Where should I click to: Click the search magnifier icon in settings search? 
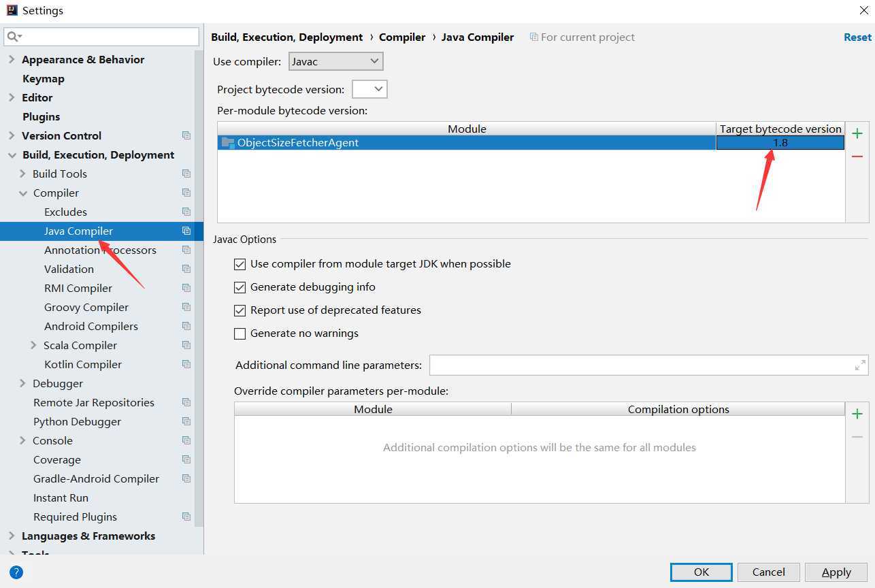[14, 36]
